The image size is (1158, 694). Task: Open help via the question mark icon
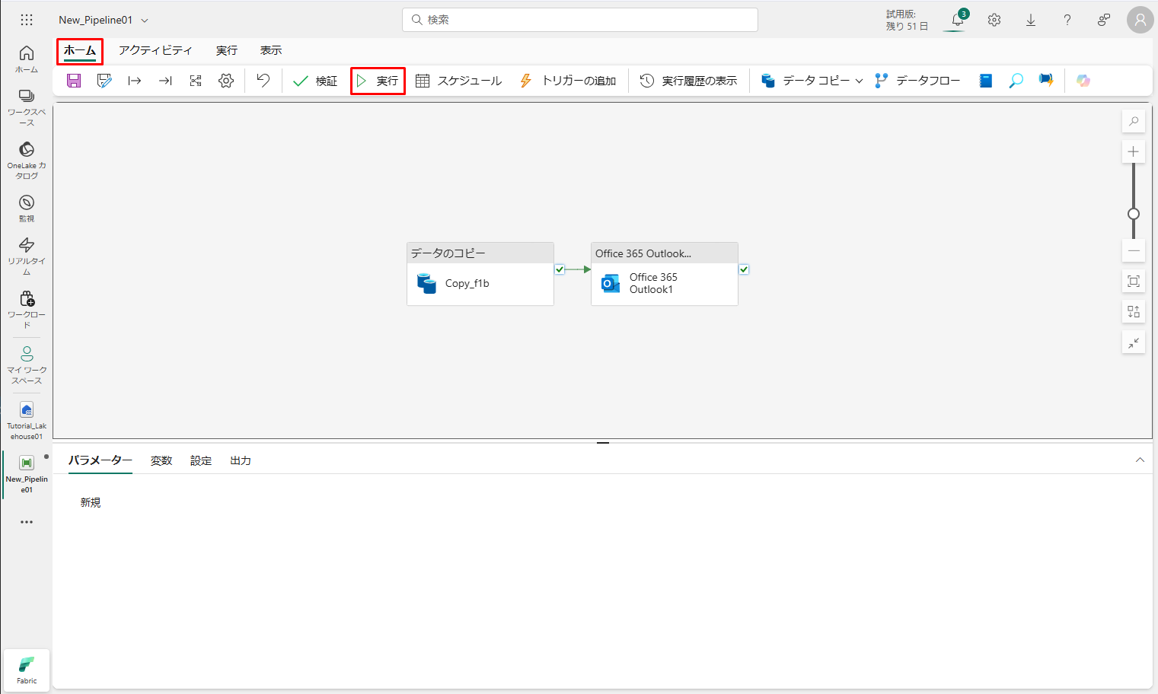1067,21
